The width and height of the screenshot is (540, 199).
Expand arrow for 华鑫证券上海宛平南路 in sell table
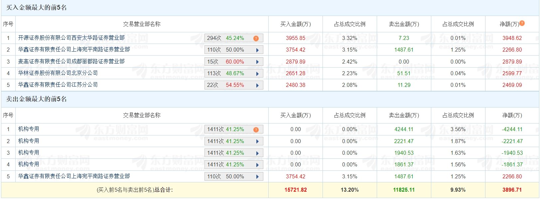257,177
